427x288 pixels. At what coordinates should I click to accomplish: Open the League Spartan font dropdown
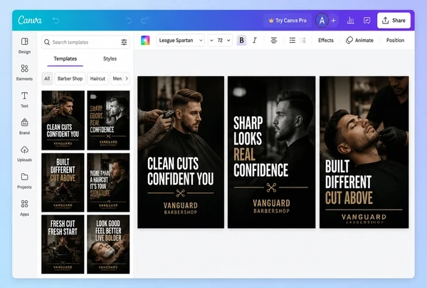180,41
